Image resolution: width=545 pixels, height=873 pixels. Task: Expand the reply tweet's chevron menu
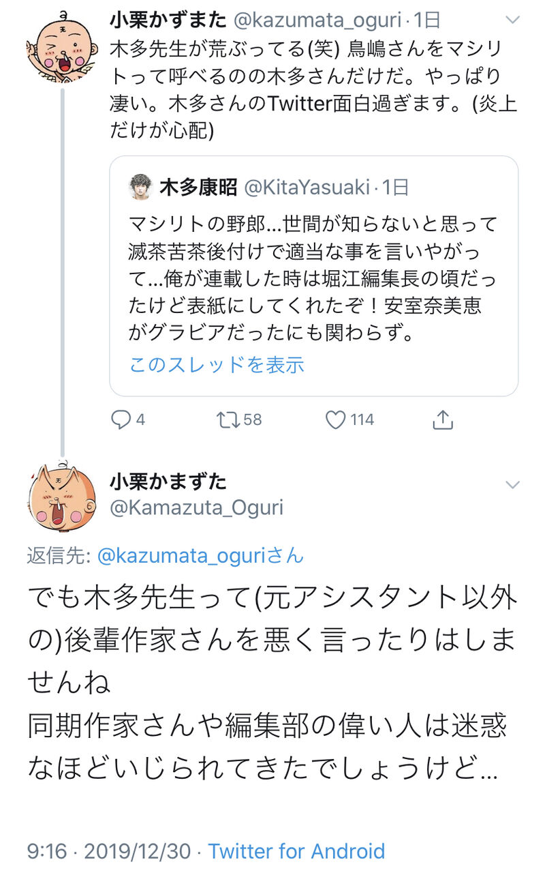click(512, 484)
